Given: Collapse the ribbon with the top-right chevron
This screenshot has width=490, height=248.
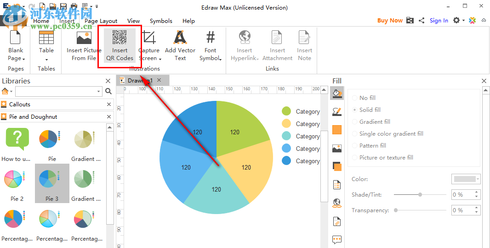Looking at the screenshot, I should point(484,21).
